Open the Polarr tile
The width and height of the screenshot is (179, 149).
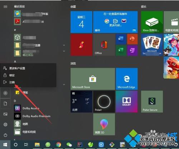(x=104, y=102)
